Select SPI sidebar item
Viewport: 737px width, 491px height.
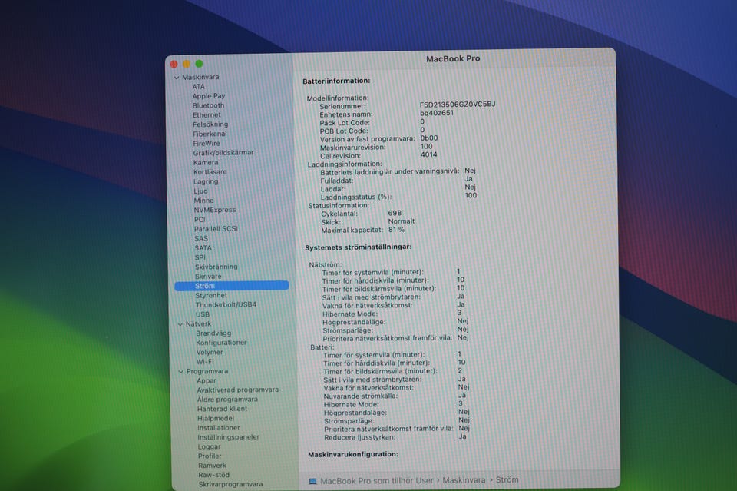pyautogui.click(x=200, y=257)
